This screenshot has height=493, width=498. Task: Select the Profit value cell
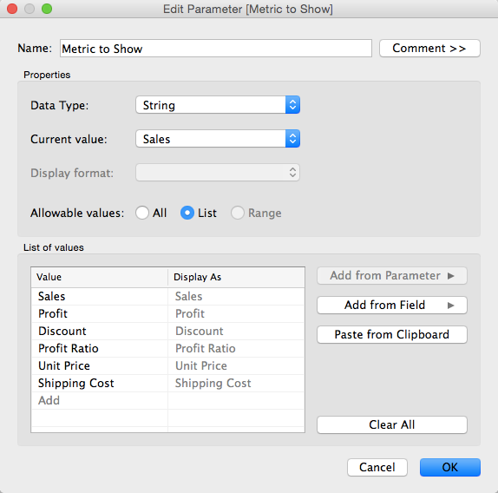[100, 314]
